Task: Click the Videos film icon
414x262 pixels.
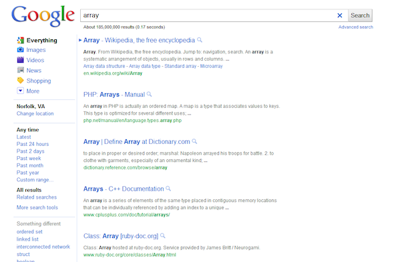Action: (x=20, y=60)
